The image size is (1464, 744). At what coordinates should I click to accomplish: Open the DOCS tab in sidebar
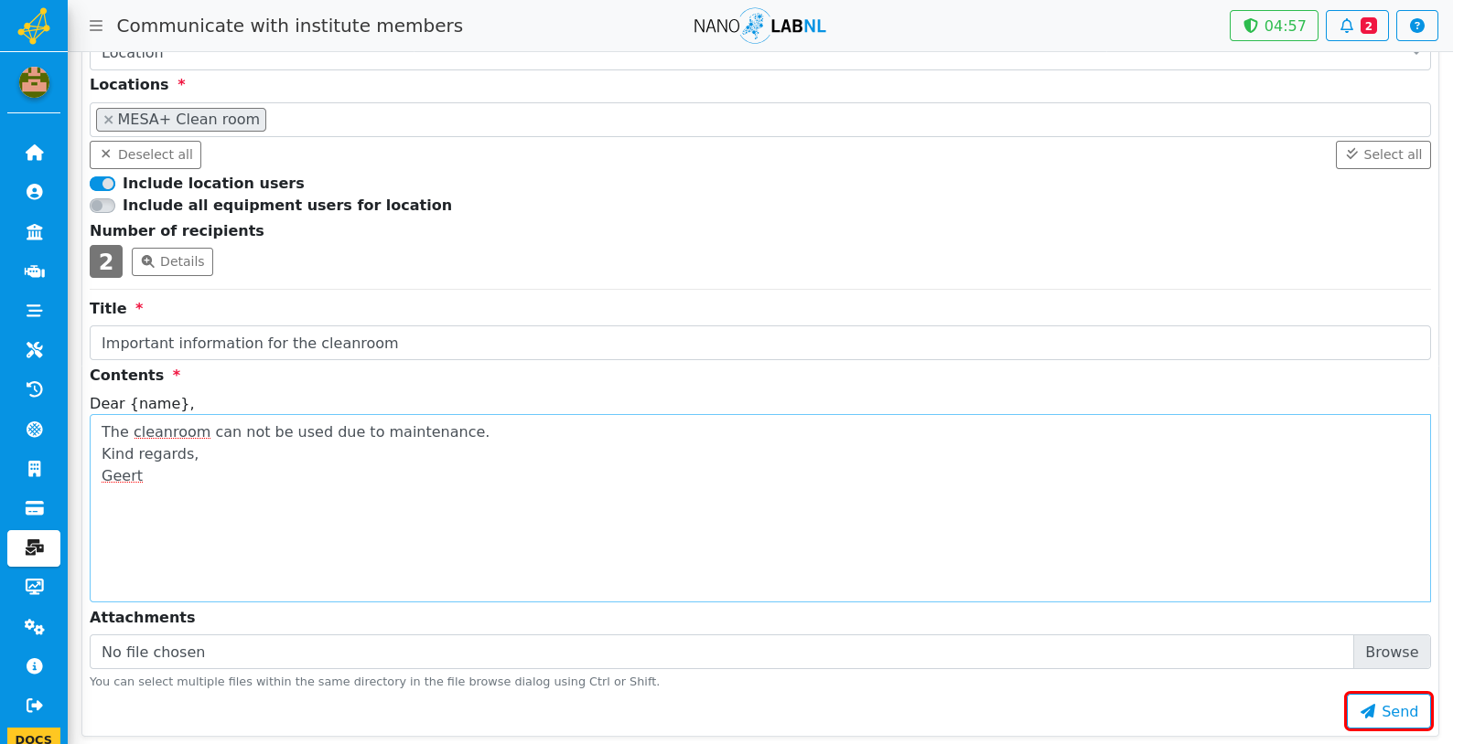(x=34, y=737)
